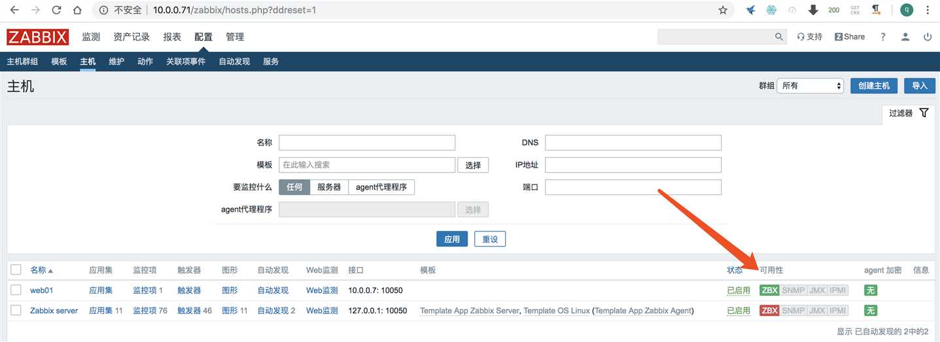Click the IPMI badge in Zabbix server row
The height and width of the screenshot is (342, 940).
(x=838, y=311)
